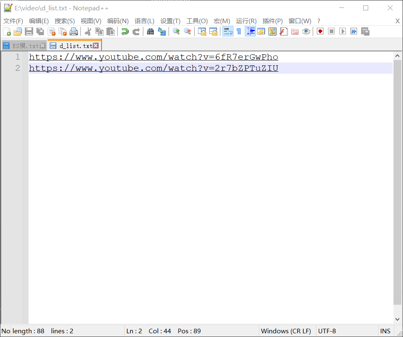403x337 pixels.
Task: Click line number 2 in the margin
Action: click(17, 68)
